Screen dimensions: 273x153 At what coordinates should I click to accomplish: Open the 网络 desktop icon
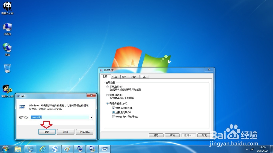(x=7, y=49)
